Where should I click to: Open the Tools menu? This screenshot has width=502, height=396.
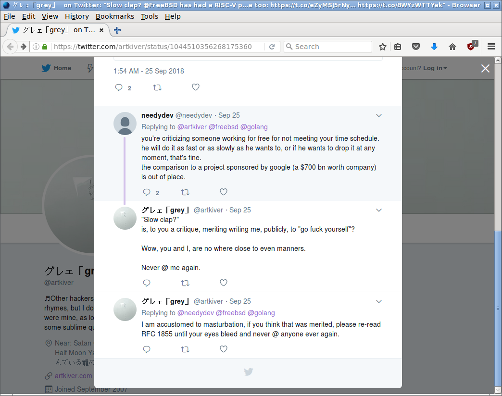(150, 16)
